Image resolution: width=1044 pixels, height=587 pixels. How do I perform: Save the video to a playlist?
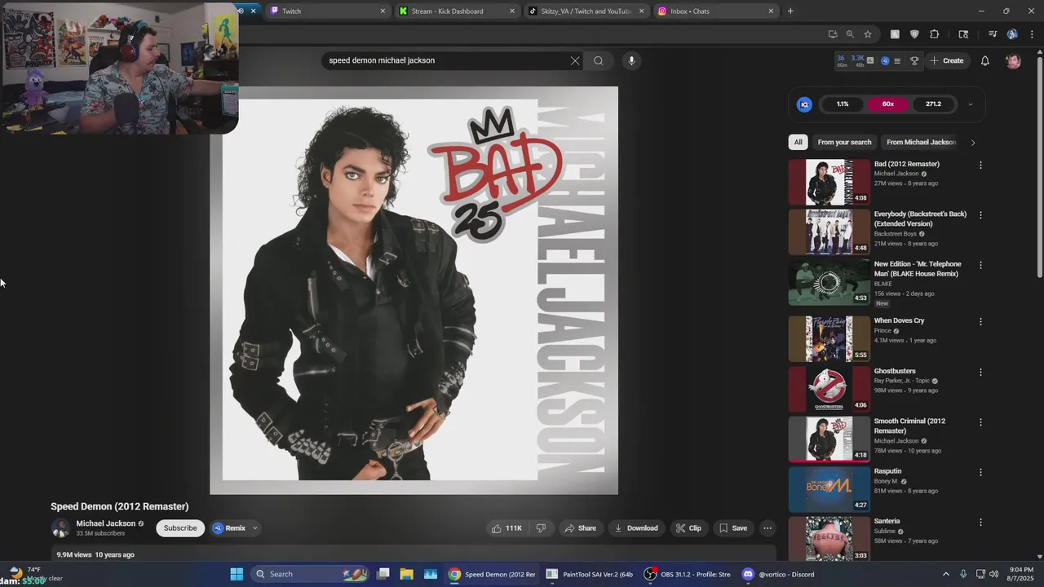[732, 528]
